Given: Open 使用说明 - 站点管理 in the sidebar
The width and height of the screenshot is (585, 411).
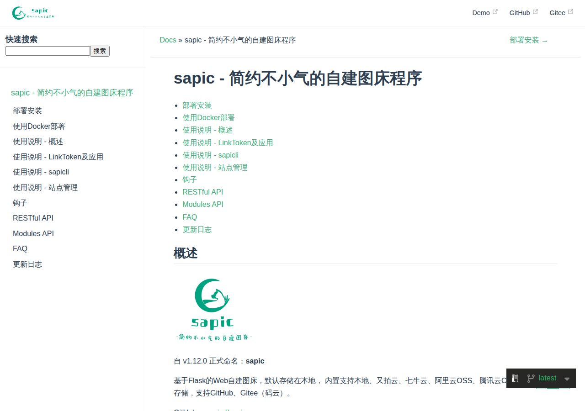Looking at the screenshot, I should coord(45,188).
